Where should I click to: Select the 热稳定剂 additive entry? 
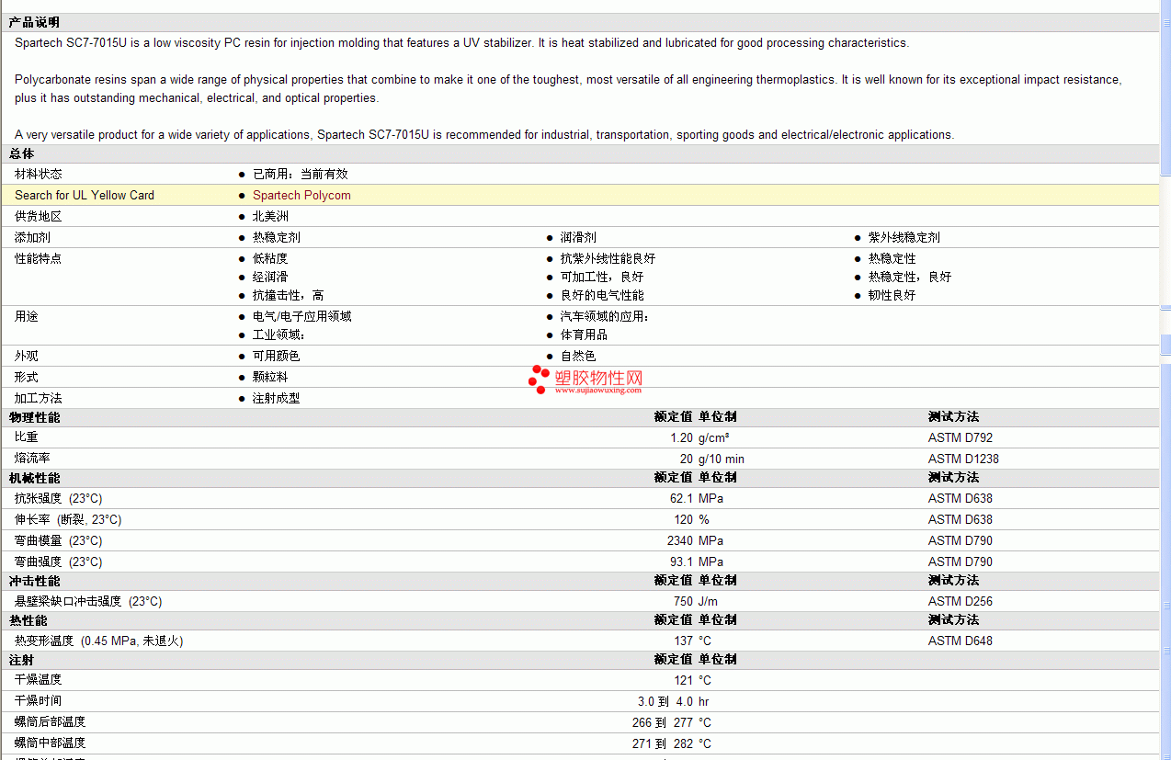pyautogui.click(x=277, y=237)
